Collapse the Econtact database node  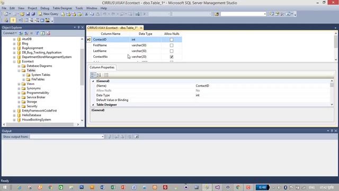click(x=14, y=62)
